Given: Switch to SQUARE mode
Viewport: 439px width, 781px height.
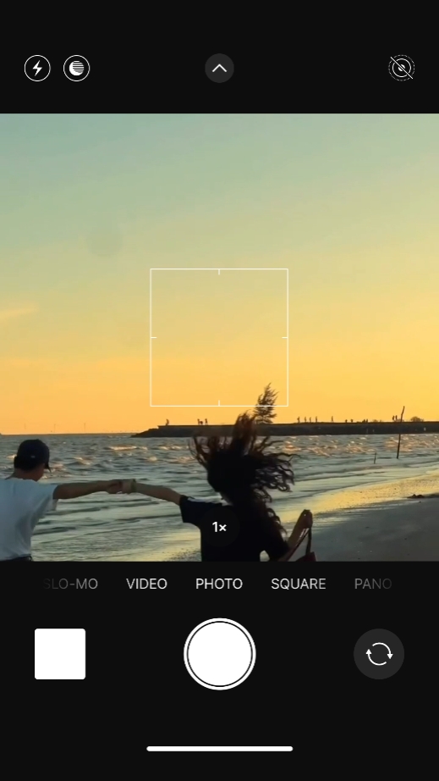Looking at the screenshot, I should pos(299,584).
